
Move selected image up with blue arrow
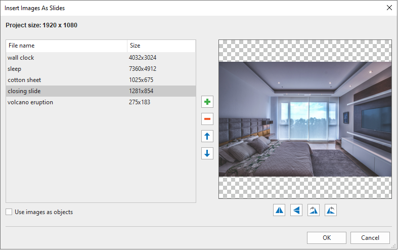(207, 136)
